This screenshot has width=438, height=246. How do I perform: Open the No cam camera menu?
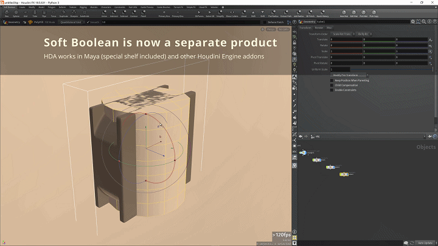283,29
